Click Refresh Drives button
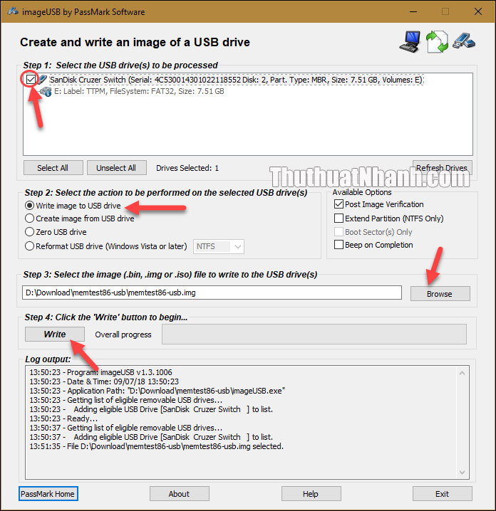Viewport: 496px width, 511px height. [442, 168]
